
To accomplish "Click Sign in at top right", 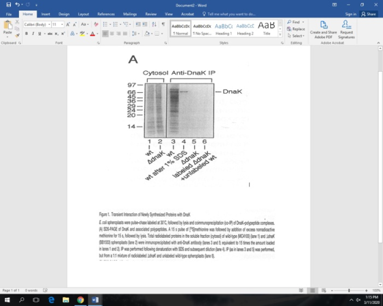I will tap(350, 14).
